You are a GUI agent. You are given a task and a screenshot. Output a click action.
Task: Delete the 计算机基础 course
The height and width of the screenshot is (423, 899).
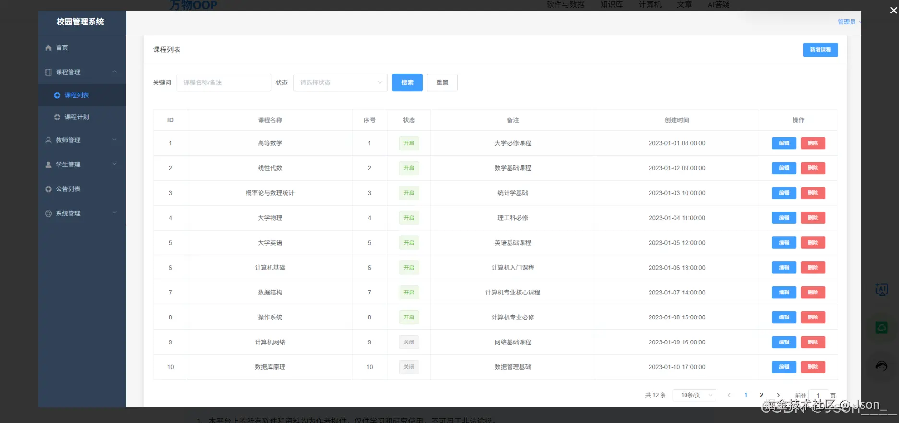pyautogui.click(x=813, y=268)
